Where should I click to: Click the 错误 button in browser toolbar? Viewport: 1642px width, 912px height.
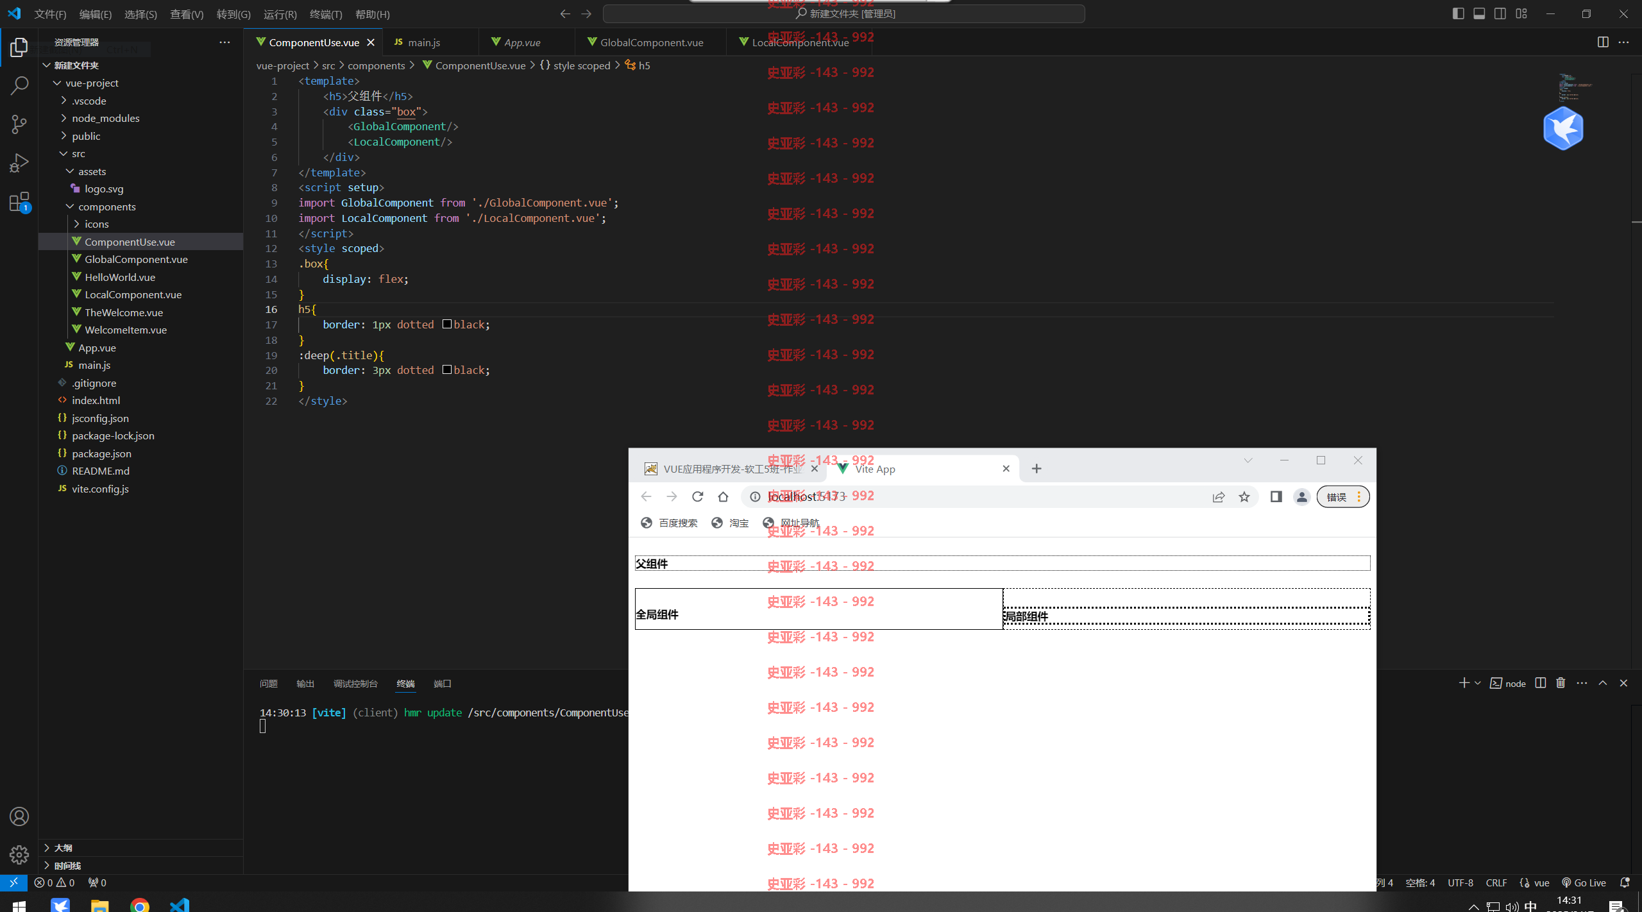(x=1343, y=496)
